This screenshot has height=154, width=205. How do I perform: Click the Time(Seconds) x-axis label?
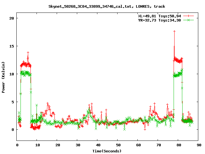click(x=107, y=151)
